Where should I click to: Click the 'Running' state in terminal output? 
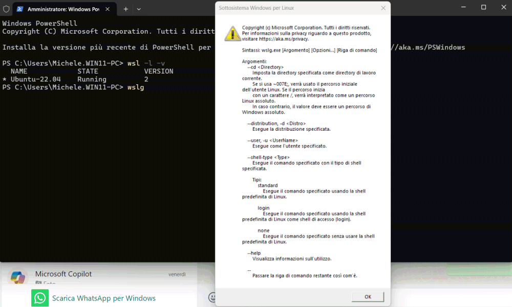click(92, 79)
